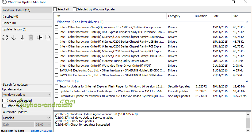The image size is (252, 132).
Task: Open the Hidden (0) tab
Action: (x=27, y=23)
